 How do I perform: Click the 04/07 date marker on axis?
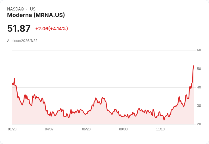(x=49, y=129)
